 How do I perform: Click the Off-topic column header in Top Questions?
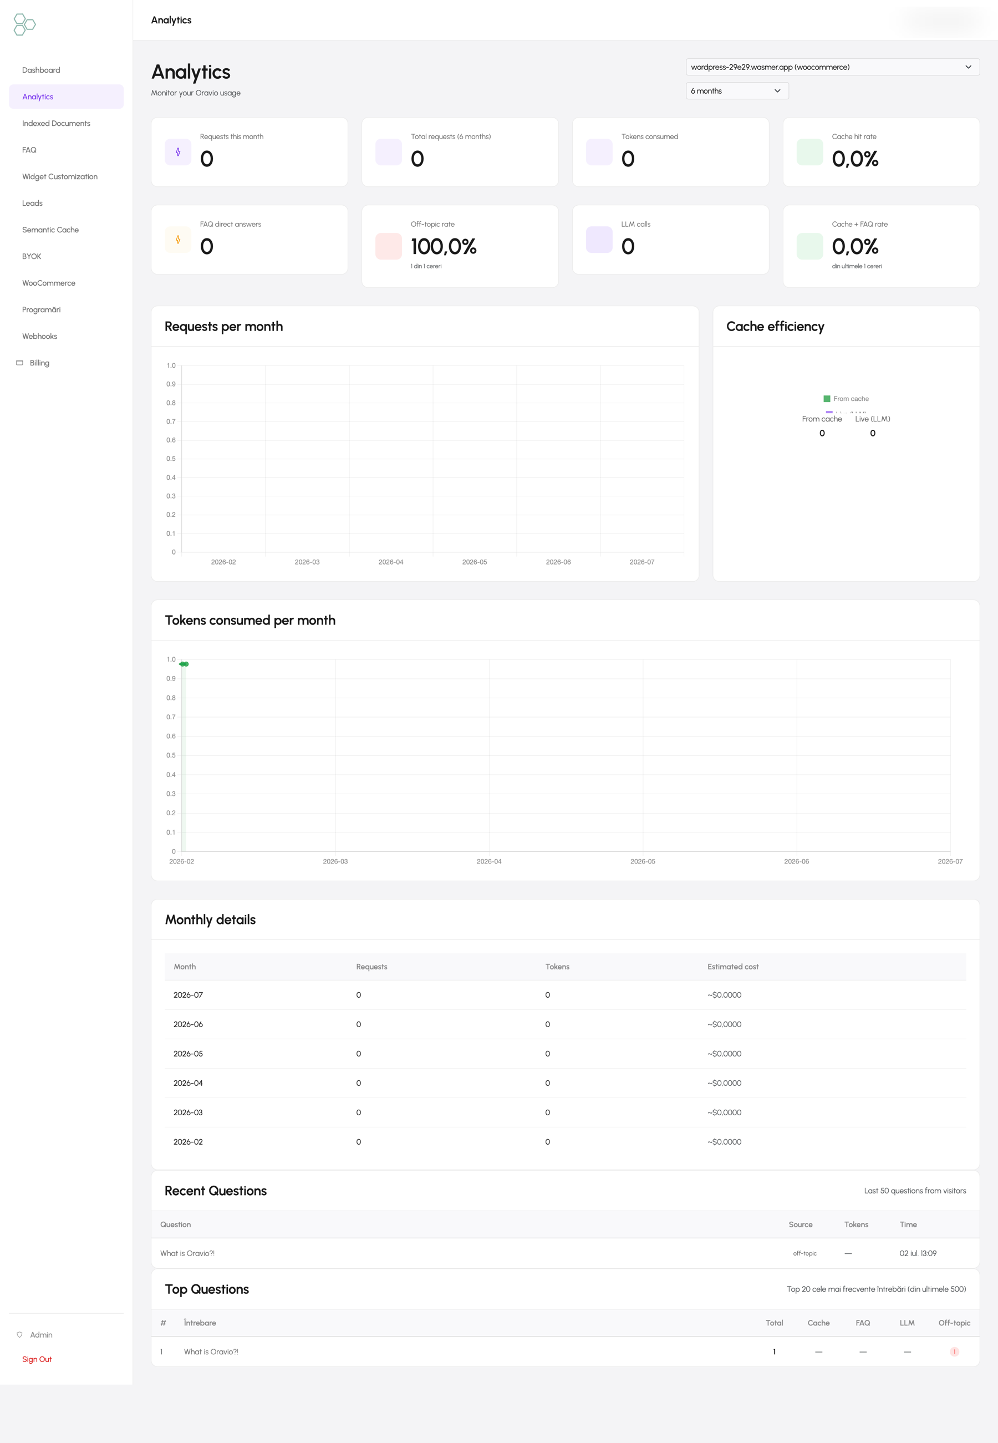click(x=954, y=1323)
